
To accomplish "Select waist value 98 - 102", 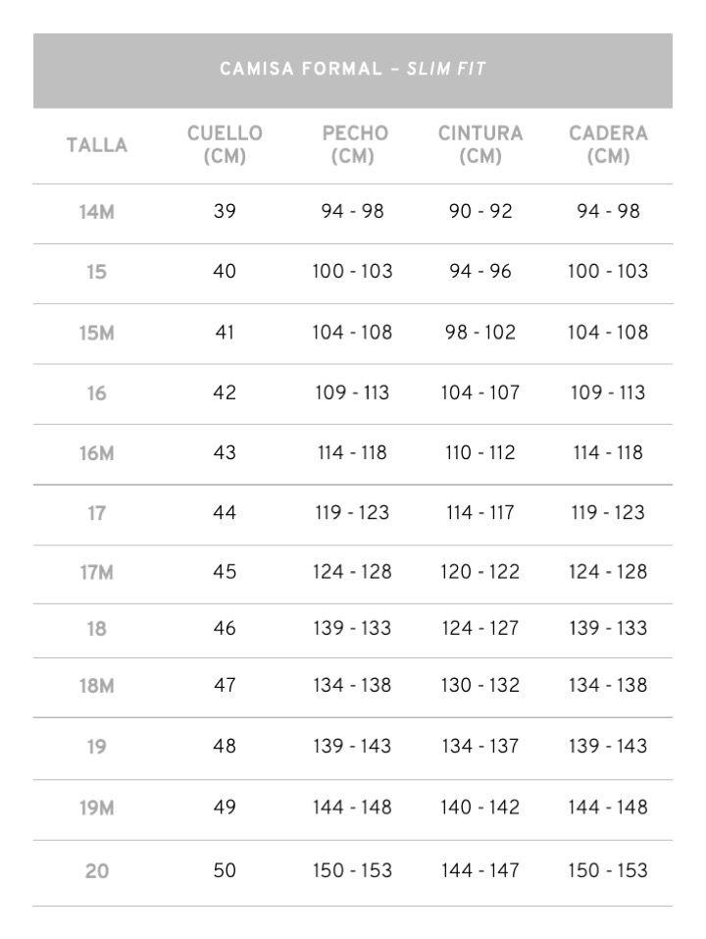I will pyautogui.click(x=480, y=332).
